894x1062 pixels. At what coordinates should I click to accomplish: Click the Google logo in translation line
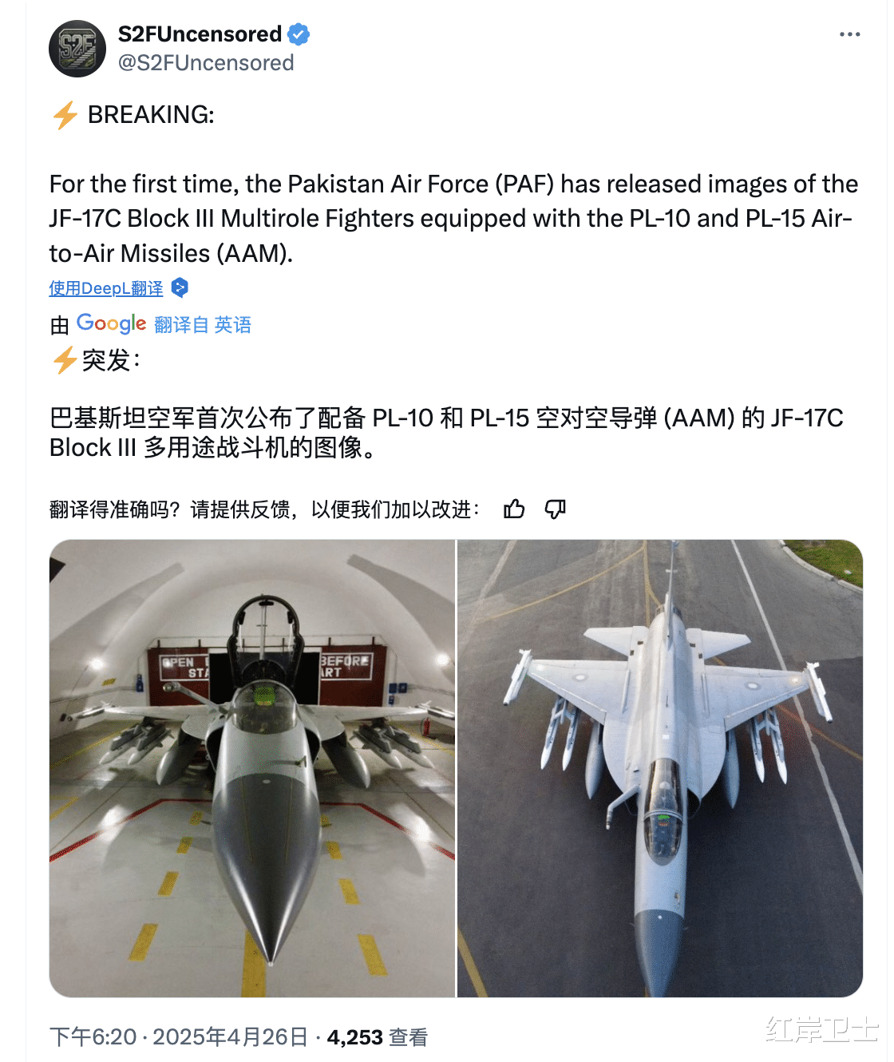[x=111, y=323]
